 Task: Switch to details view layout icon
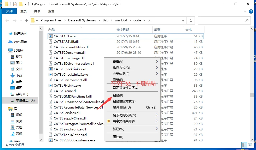point(245,145)
